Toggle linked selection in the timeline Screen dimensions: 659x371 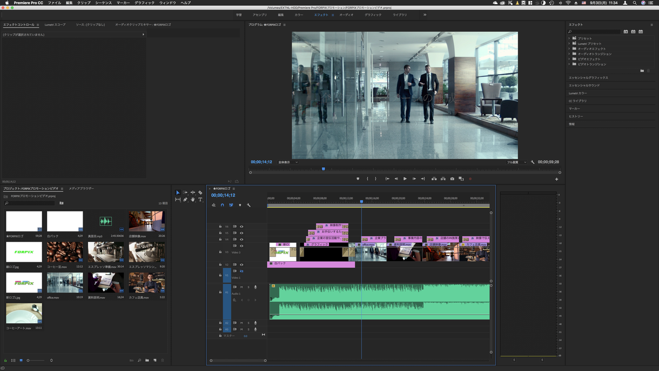231,205
